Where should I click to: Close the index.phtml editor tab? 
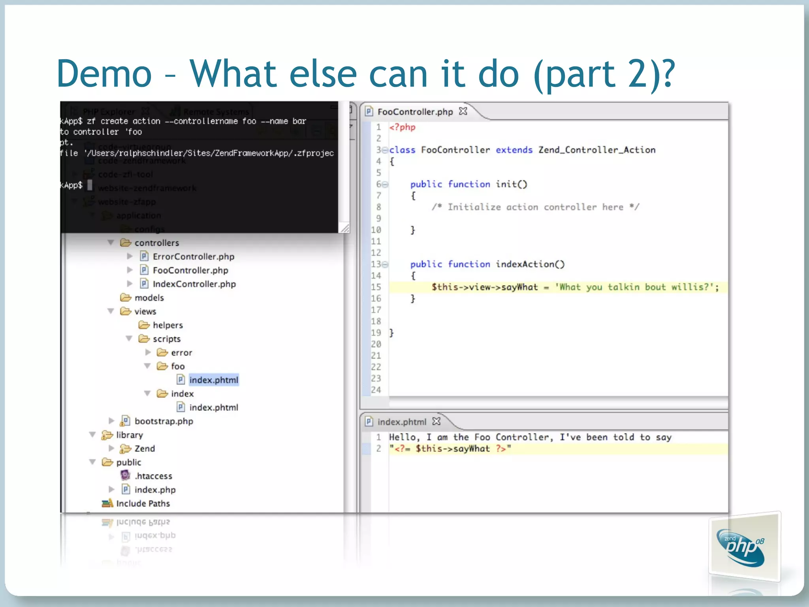click(436, 422)
